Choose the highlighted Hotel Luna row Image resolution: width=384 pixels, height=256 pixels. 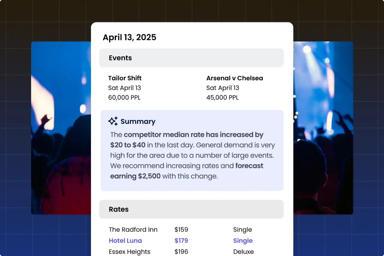(125, 241)
